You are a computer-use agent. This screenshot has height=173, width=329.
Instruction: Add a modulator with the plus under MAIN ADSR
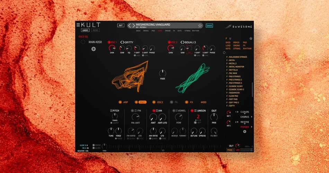click(94, 49)
